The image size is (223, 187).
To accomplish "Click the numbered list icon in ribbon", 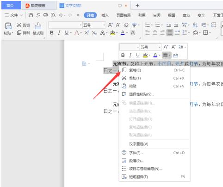I will (x=158, y=25).
